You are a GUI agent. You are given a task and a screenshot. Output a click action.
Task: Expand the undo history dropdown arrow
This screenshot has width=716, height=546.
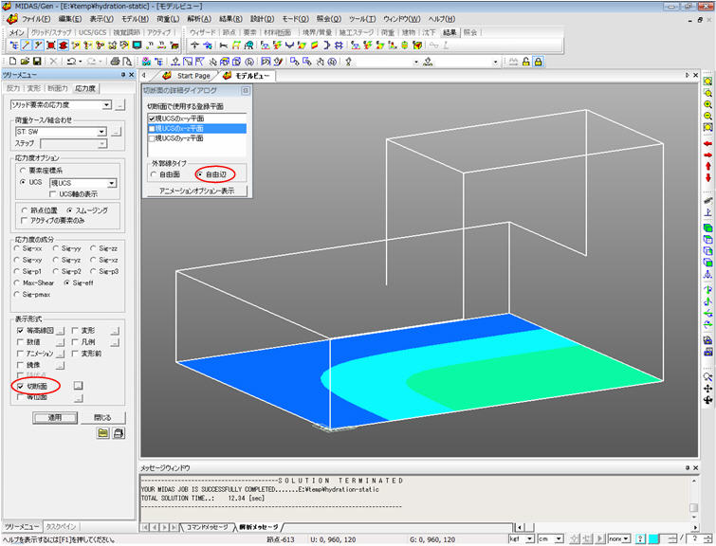81,62
